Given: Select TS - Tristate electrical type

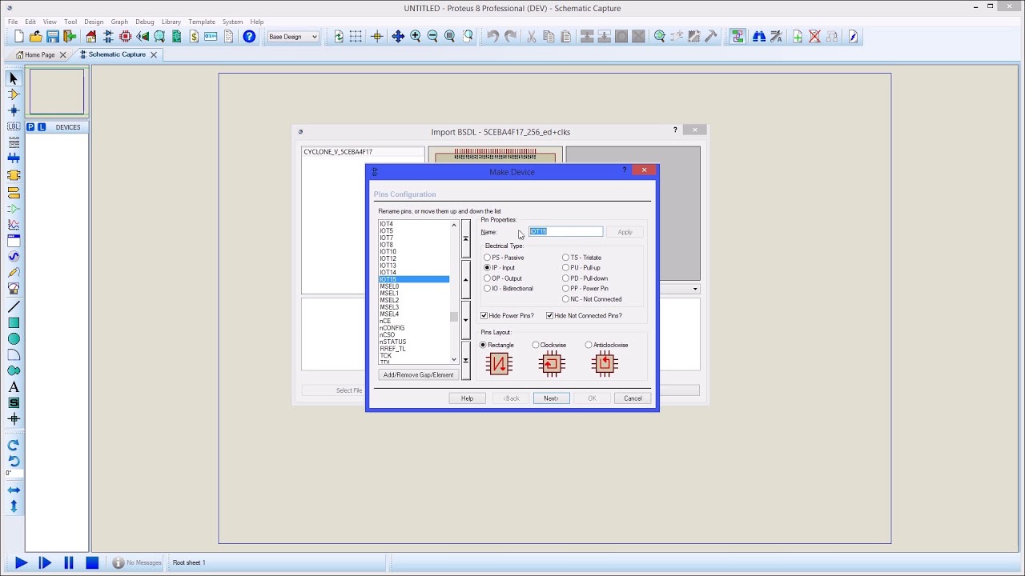Looking at the screenshot, I should [x=581, y=258].
